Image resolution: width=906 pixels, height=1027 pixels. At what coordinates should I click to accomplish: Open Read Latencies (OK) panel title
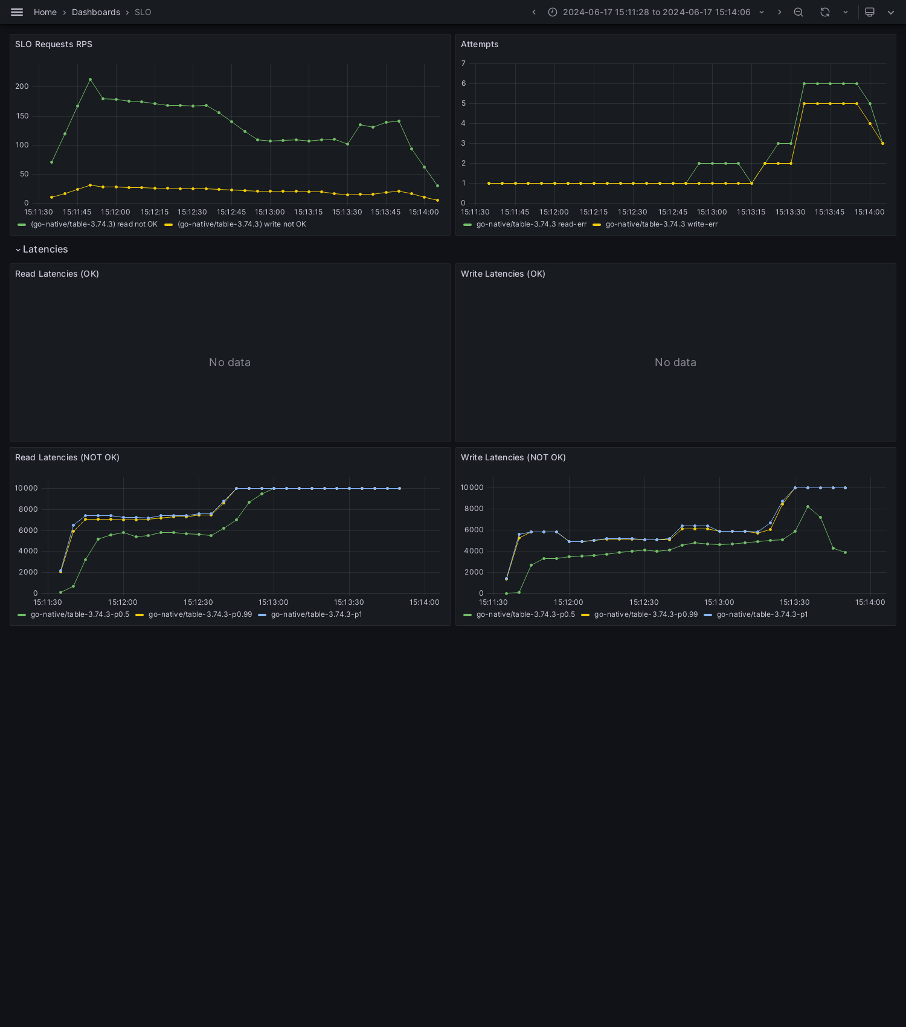pyautogui.click(x=57, y=274)
